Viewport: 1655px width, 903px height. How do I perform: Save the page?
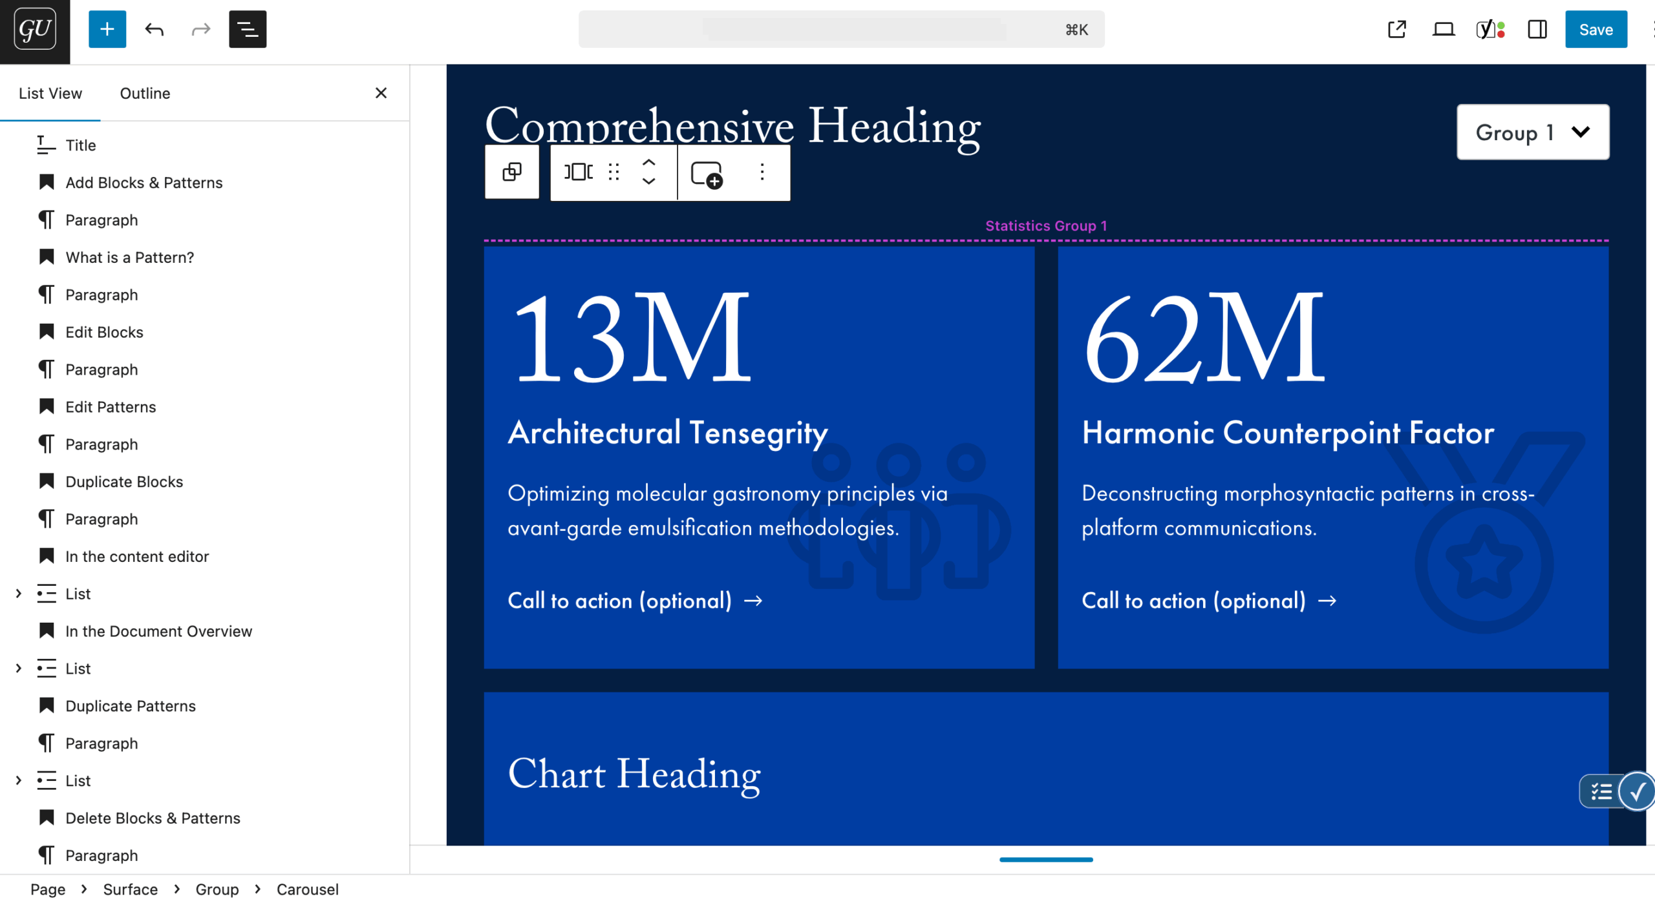tap(1596, 29)
